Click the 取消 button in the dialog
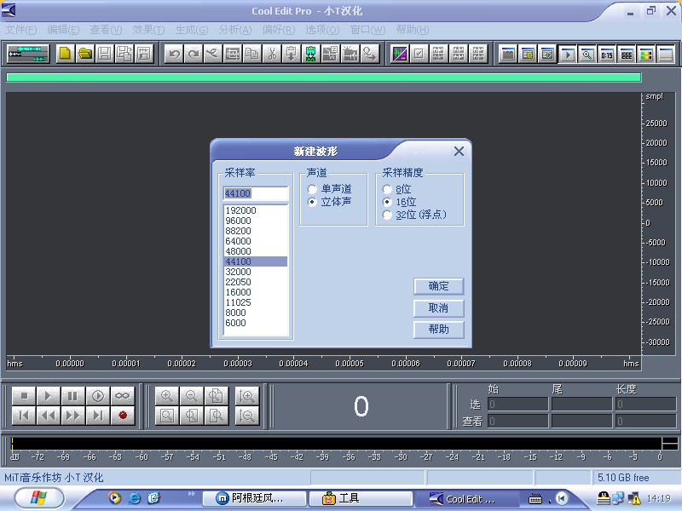Screen dimensions: 682x511 coord(438,308)
